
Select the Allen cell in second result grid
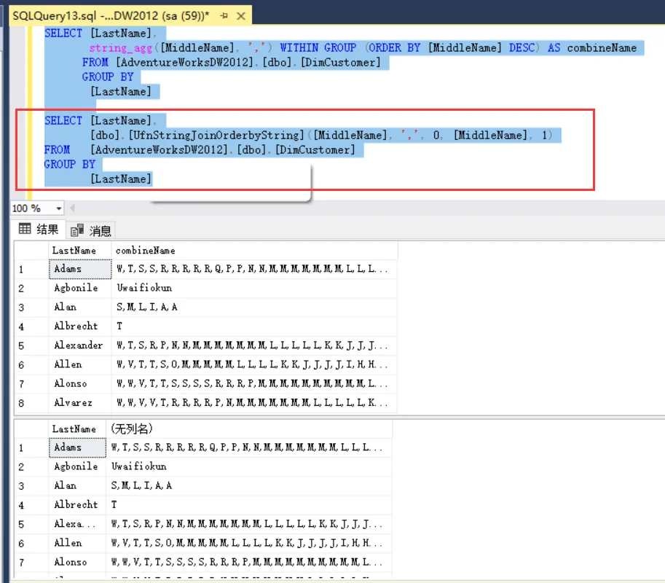(77, 543)
